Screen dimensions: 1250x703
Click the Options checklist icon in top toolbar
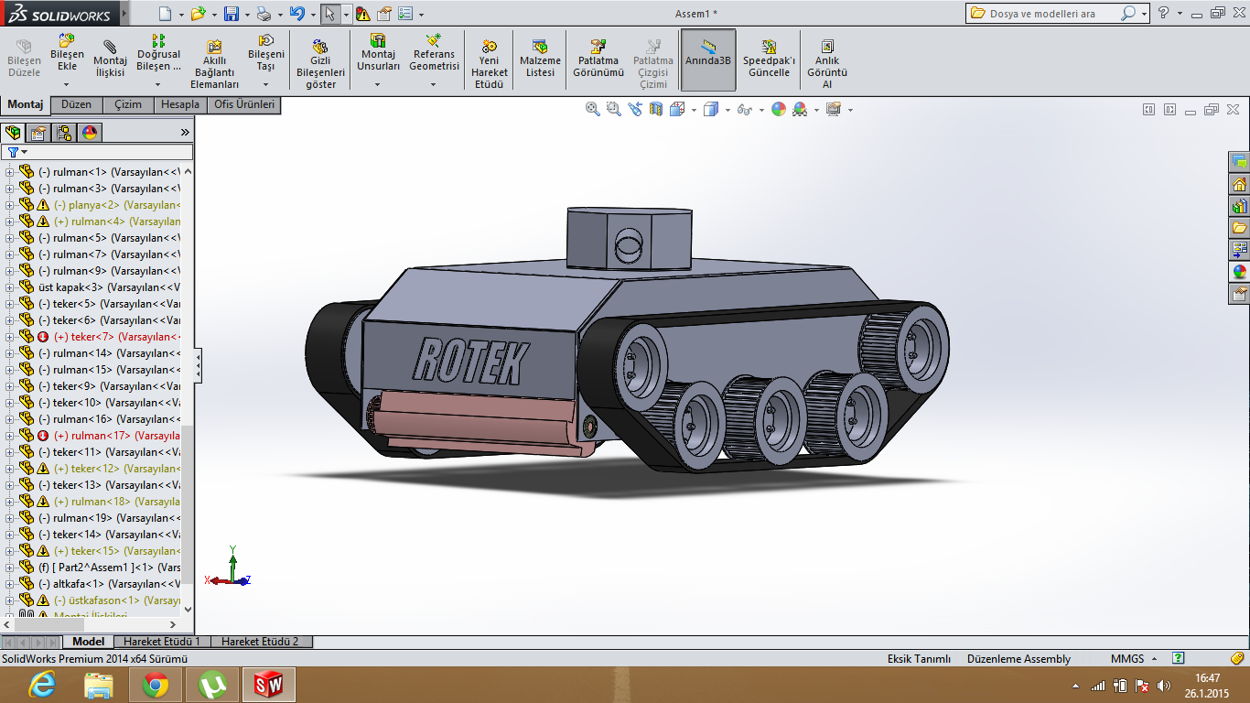pos(405,14)
